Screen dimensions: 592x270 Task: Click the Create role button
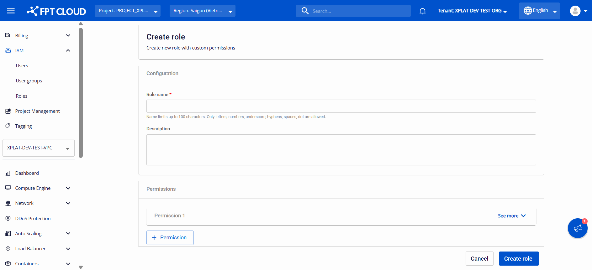(x=519, y=259)
